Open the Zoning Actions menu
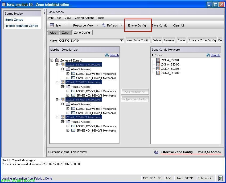The image size is (226, 183). click(84, 18)
